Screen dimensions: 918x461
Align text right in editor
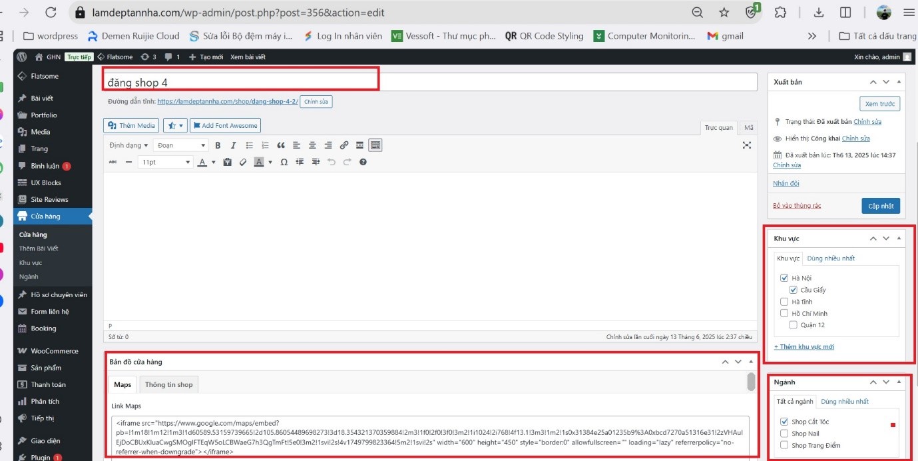point(328,145)
